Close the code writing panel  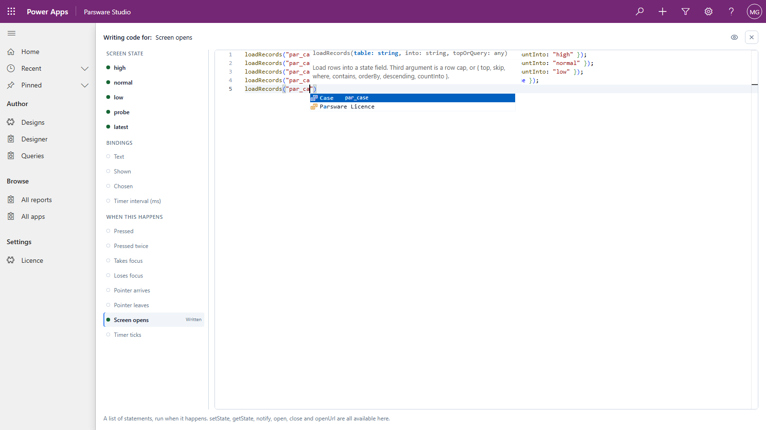click(752, 37)
